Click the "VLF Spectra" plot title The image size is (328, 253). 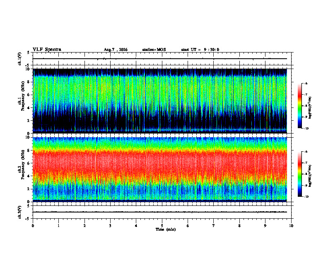click(47, 50)
